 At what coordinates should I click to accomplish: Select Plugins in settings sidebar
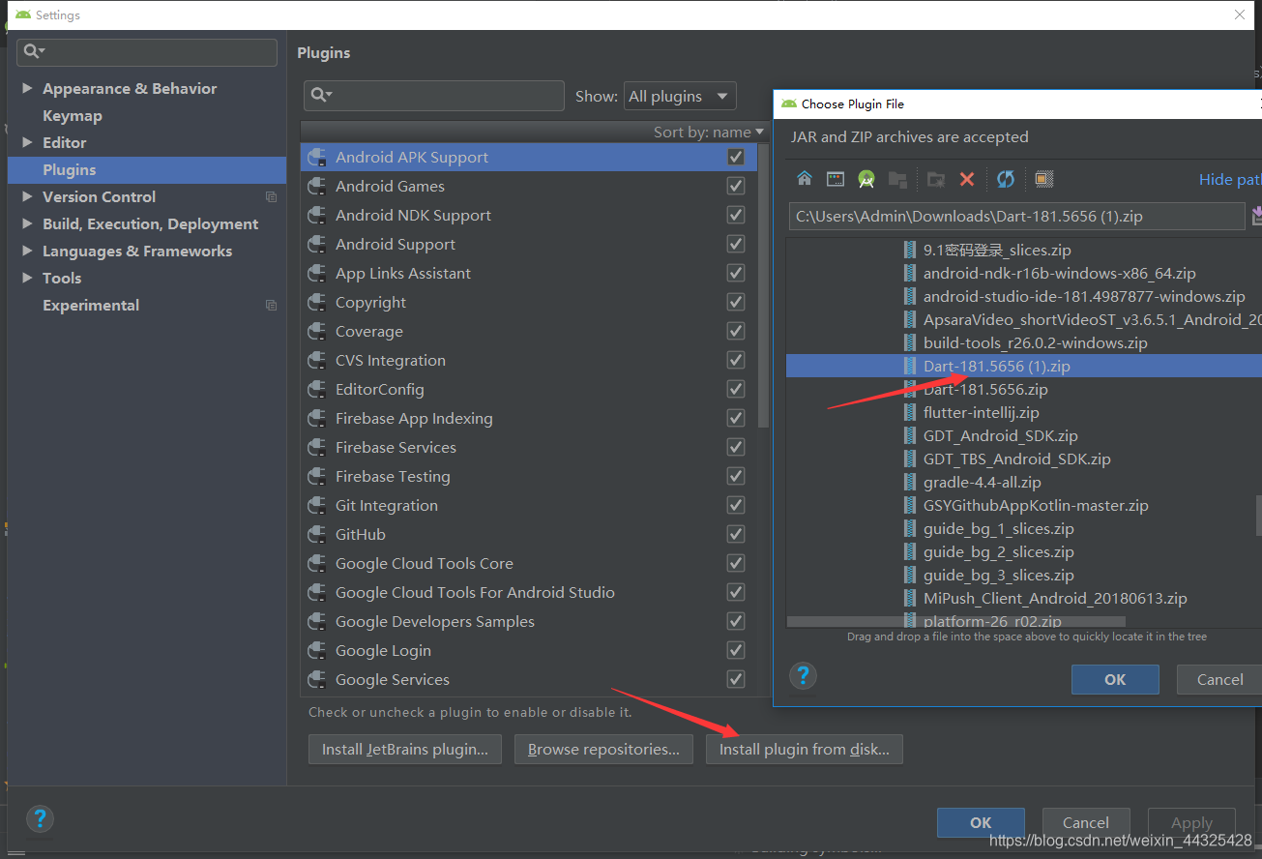(147, 169)
